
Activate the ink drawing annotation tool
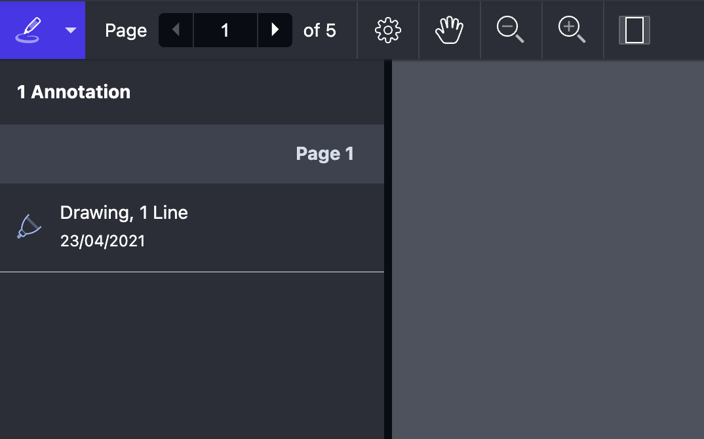[x=31, y=30]
